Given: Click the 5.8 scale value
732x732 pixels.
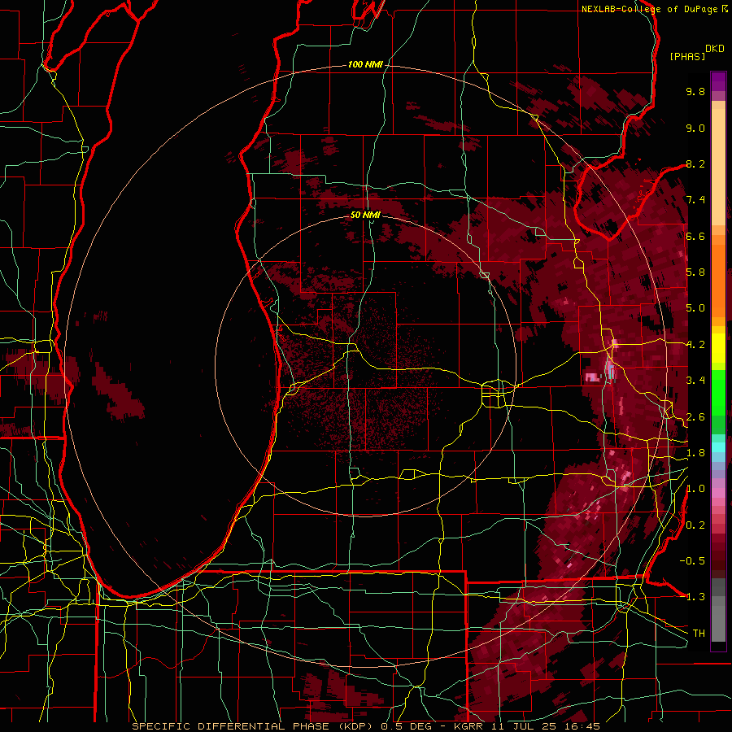Looking at the screenshot, I should point(695,272).
